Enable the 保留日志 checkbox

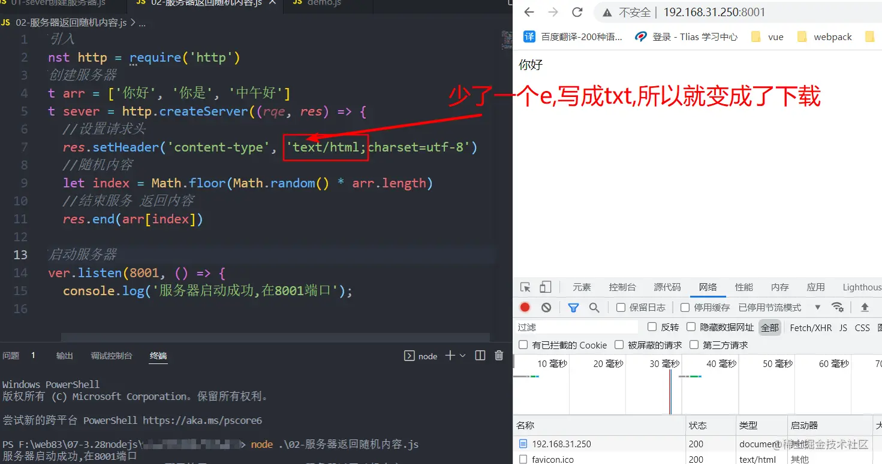(x=622, y=307)
